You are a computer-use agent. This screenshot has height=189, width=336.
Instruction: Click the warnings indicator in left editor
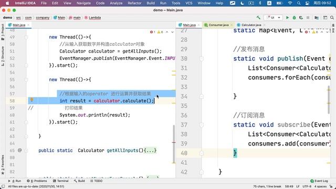tap(160, 32)
